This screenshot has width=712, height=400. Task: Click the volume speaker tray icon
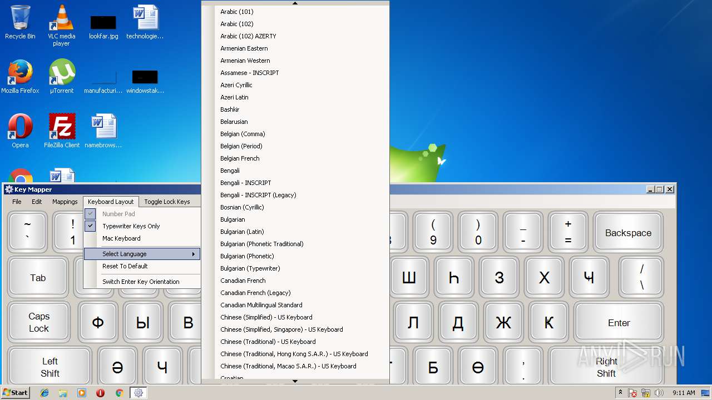659,393
